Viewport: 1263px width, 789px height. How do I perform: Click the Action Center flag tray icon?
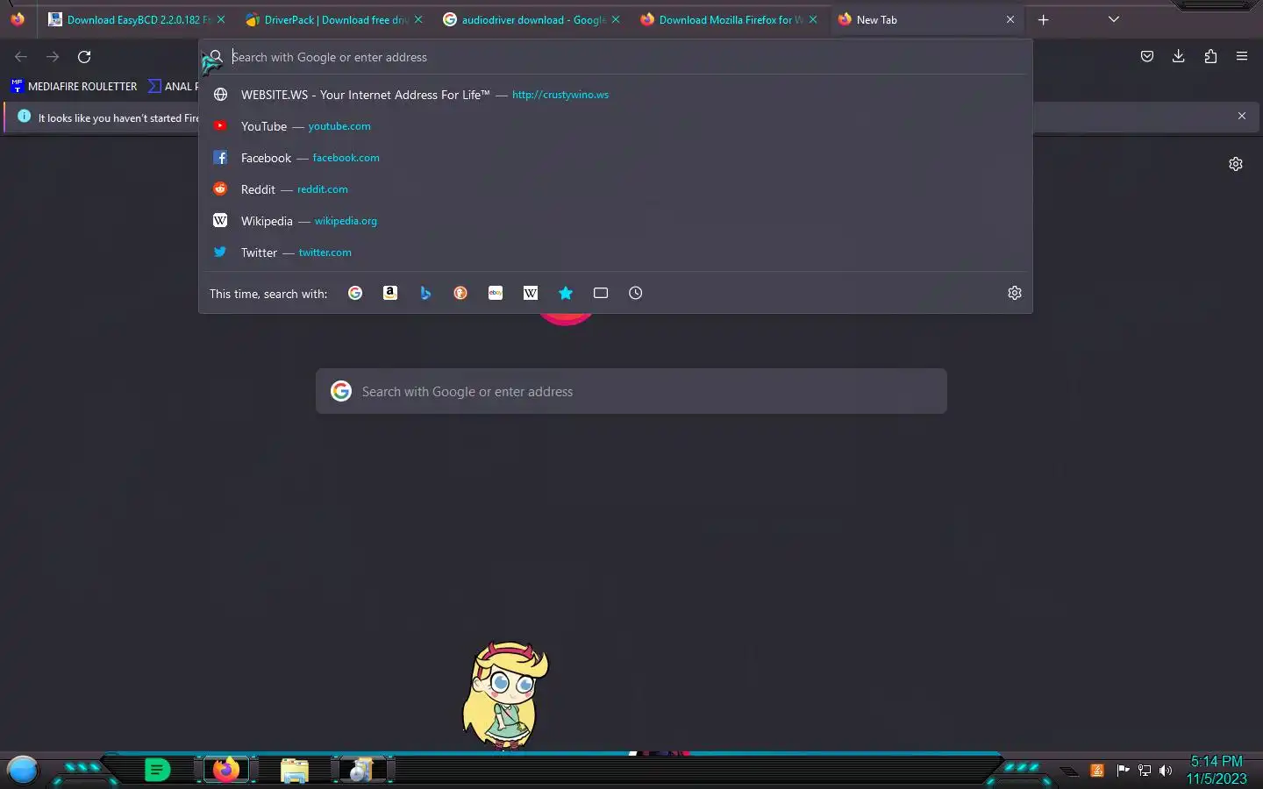tap(1123, 771)
